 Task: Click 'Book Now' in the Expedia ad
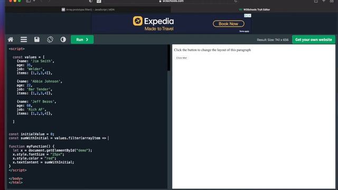(229, 24)
